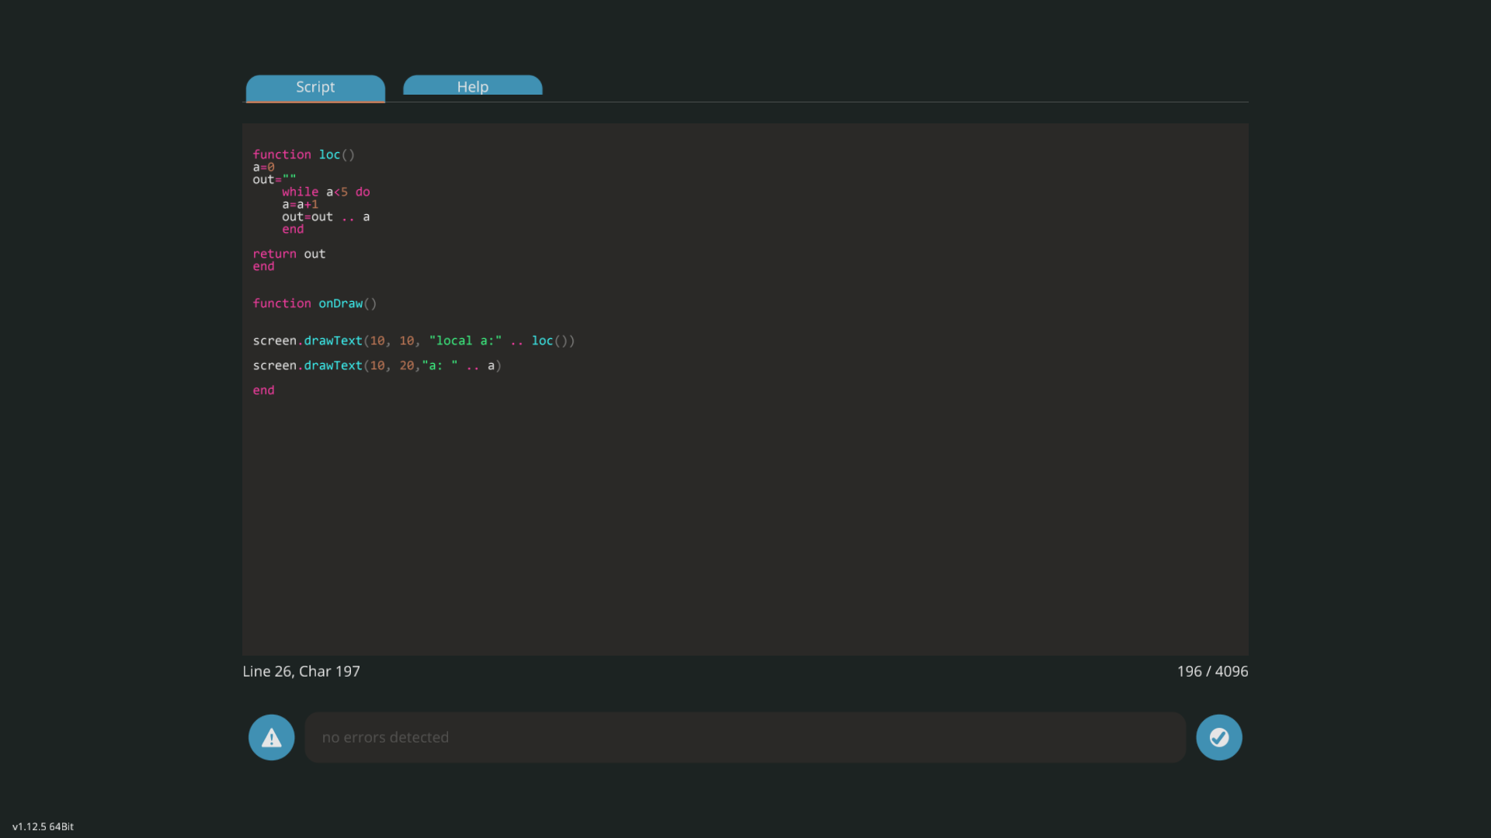1491x838 pixels.
Task: Click the 'out=out .. a' statement
Action: [x=325, y=216]
